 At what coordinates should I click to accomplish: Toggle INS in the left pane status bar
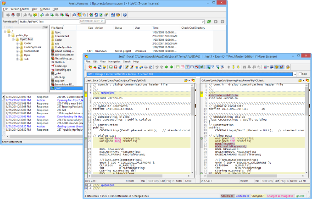coord(143,181)
